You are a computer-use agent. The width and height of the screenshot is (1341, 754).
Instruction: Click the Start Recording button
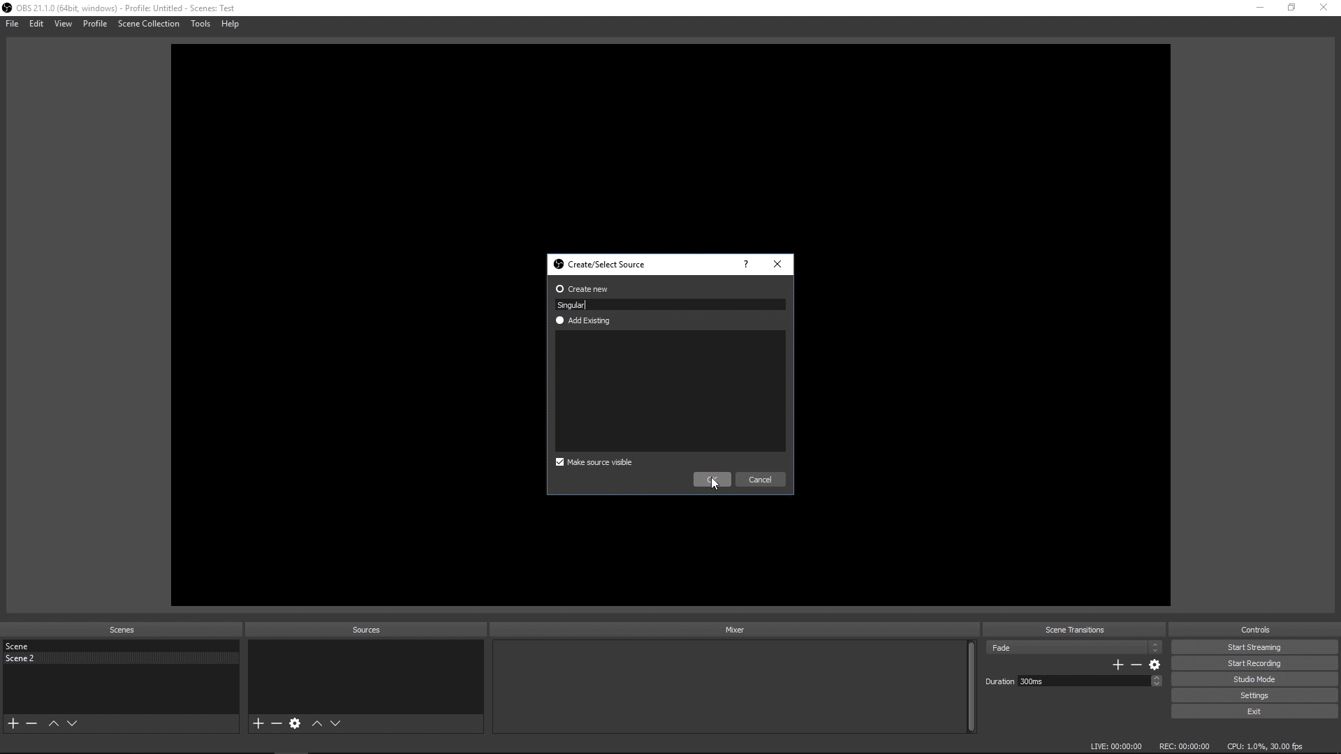(1254, 664)
